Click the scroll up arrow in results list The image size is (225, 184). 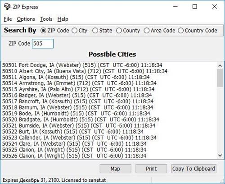coord(220,66)
